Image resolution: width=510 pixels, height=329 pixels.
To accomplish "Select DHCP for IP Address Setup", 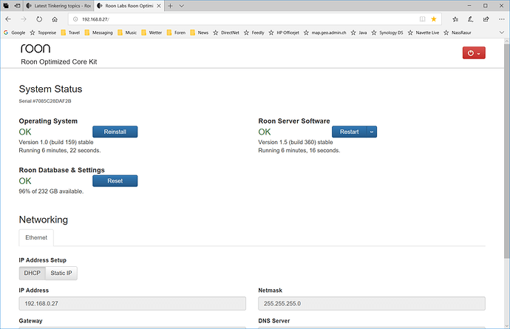I will [x=33, y=273].
